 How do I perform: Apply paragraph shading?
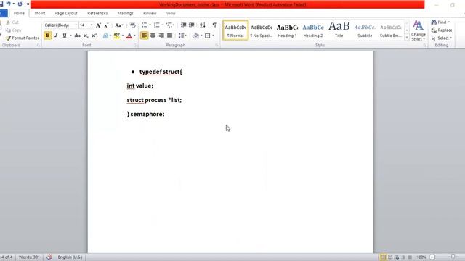click(195, 36)
